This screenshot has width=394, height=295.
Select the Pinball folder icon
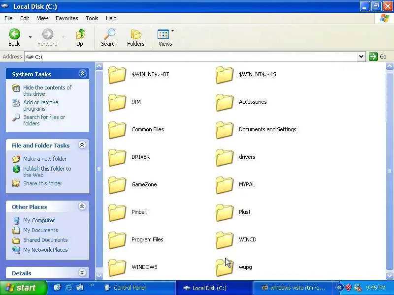117,213
